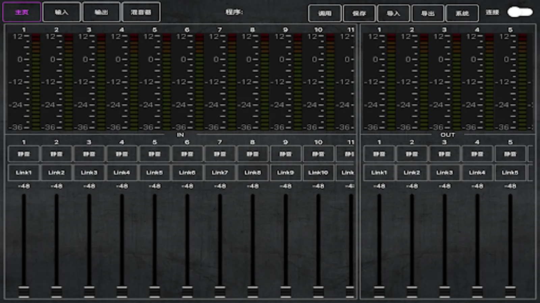Toggle the 连接 connection switch

520,12
